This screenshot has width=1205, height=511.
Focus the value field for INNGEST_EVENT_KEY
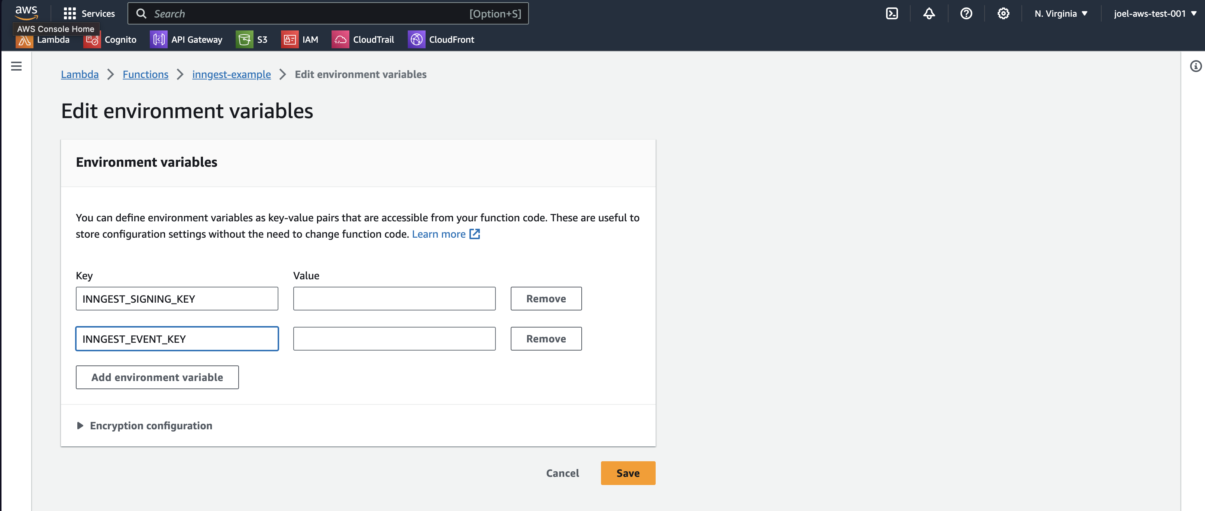click(394, 339)
